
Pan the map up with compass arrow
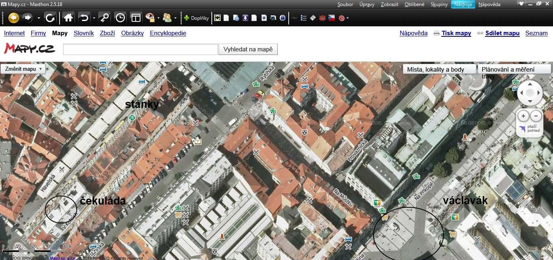coord(530,84)
